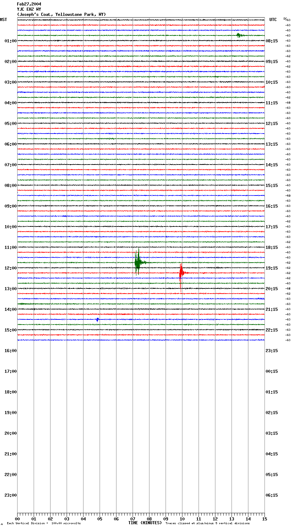Click the 22:15 UTC time label
Image resolution: width=292 pixels, height=528 pixels.
272,330
